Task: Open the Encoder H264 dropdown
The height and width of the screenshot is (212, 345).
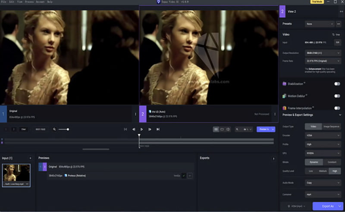Action: pyautogui.click(x=323, y=135)
